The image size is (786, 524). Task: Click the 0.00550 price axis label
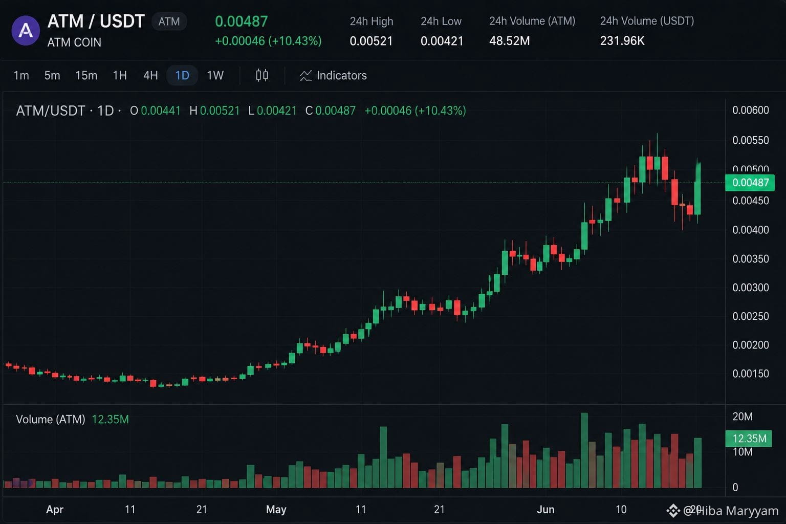point(751,140)
